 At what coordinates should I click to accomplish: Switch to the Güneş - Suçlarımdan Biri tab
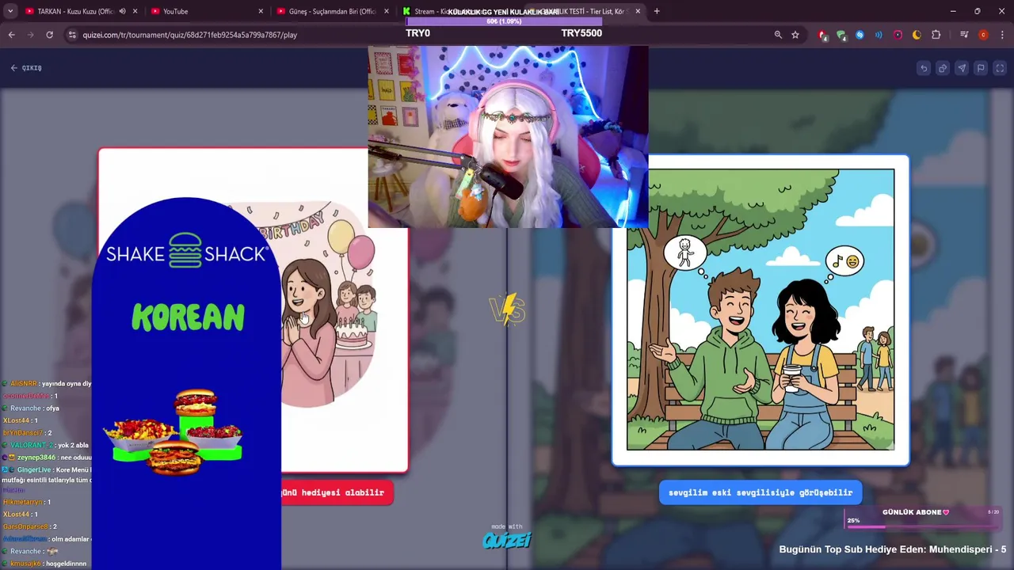pyautogui.click(x=331, y=11)
